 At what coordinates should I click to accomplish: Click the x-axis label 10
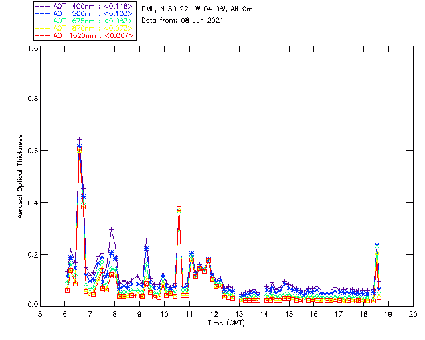[164, 314]
